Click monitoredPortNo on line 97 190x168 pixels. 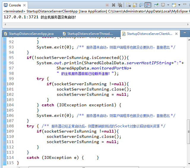110,68
